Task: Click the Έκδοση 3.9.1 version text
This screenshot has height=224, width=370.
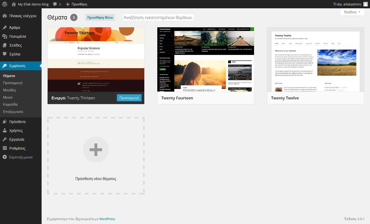Action: tap(354, 219)
